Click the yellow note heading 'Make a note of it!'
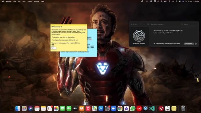This screenshot has width=201, height=113. (x=57, y=27)
